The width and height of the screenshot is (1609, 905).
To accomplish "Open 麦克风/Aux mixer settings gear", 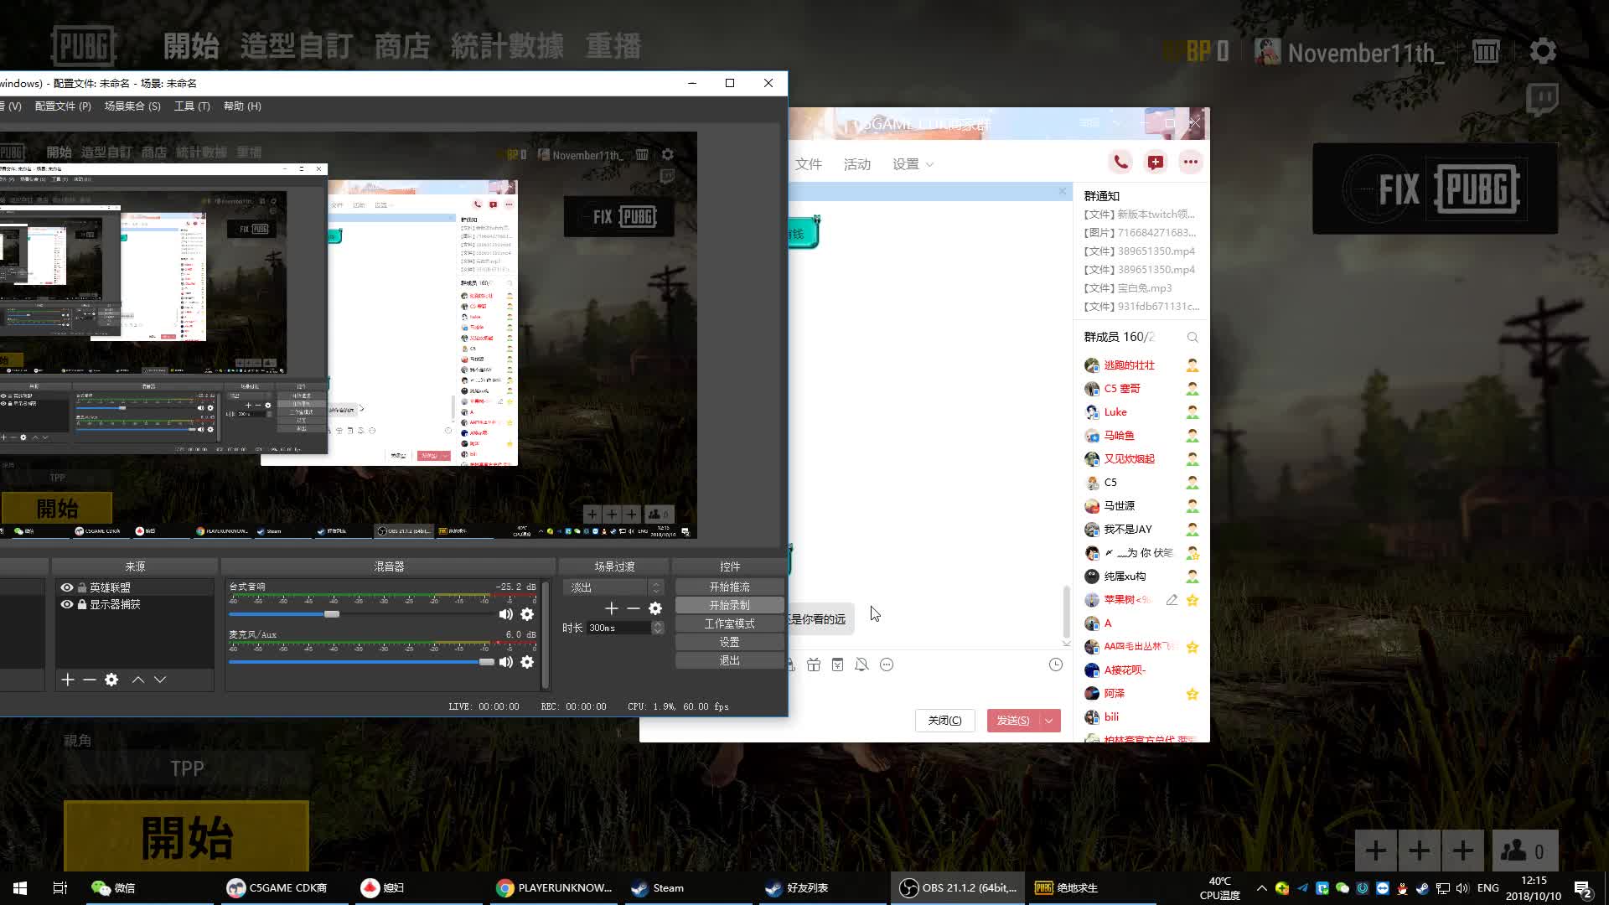I will tap(527, 662).
